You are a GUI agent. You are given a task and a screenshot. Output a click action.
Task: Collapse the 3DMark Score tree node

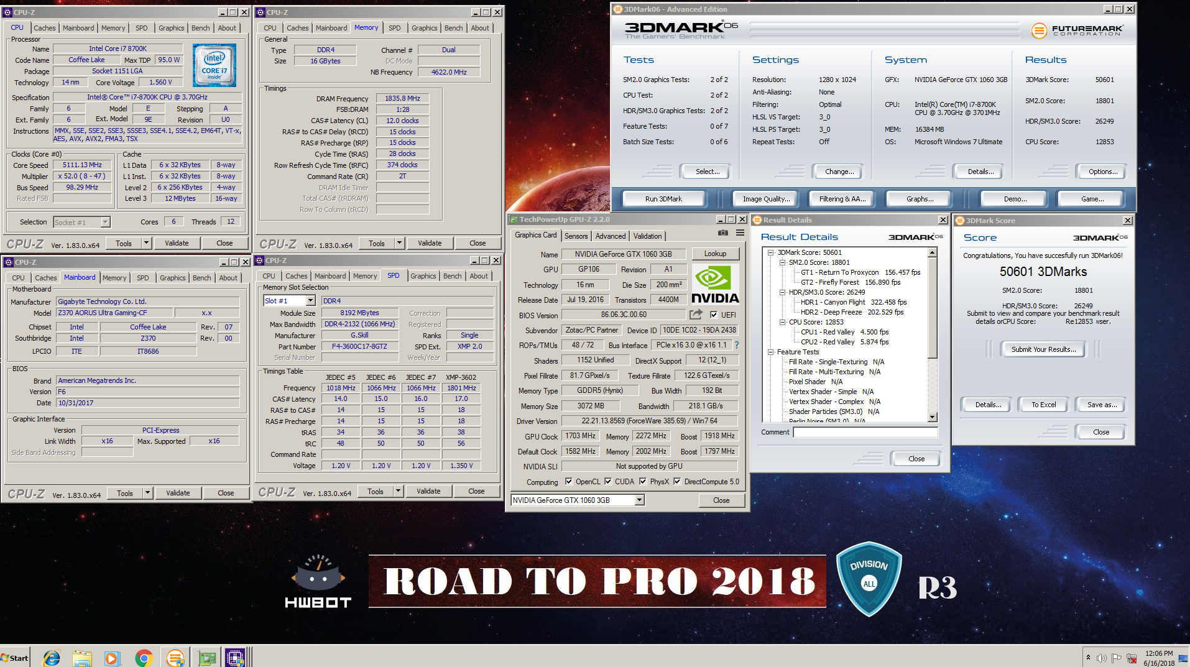pos(771,252)
